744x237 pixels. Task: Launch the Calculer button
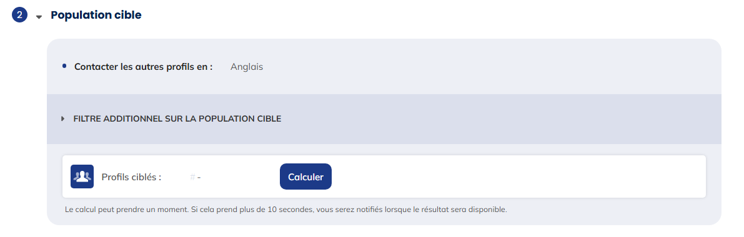click(x=305, y=177)
